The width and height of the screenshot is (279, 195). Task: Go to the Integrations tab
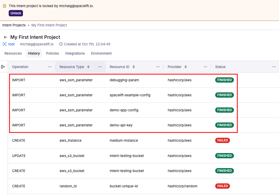coord(75,53)
